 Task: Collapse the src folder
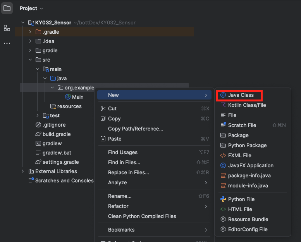point(30,60)
